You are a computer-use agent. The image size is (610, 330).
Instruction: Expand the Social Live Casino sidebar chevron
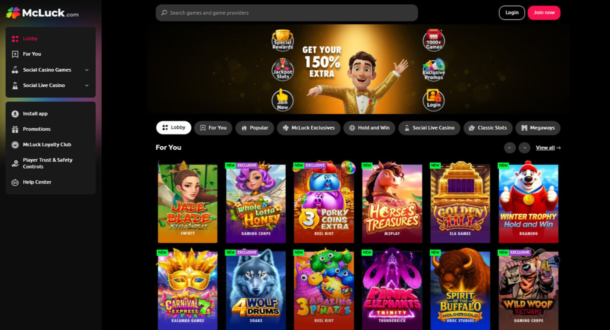pos(87,85)
